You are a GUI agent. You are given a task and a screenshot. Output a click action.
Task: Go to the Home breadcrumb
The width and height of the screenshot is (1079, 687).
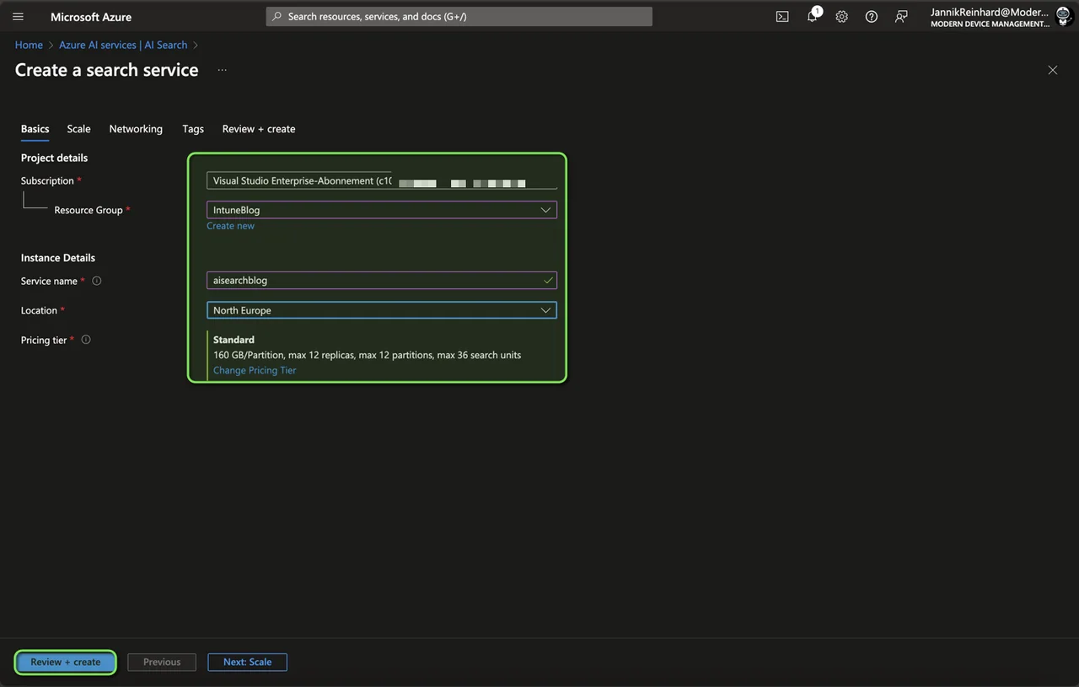[x=29, y=45]
